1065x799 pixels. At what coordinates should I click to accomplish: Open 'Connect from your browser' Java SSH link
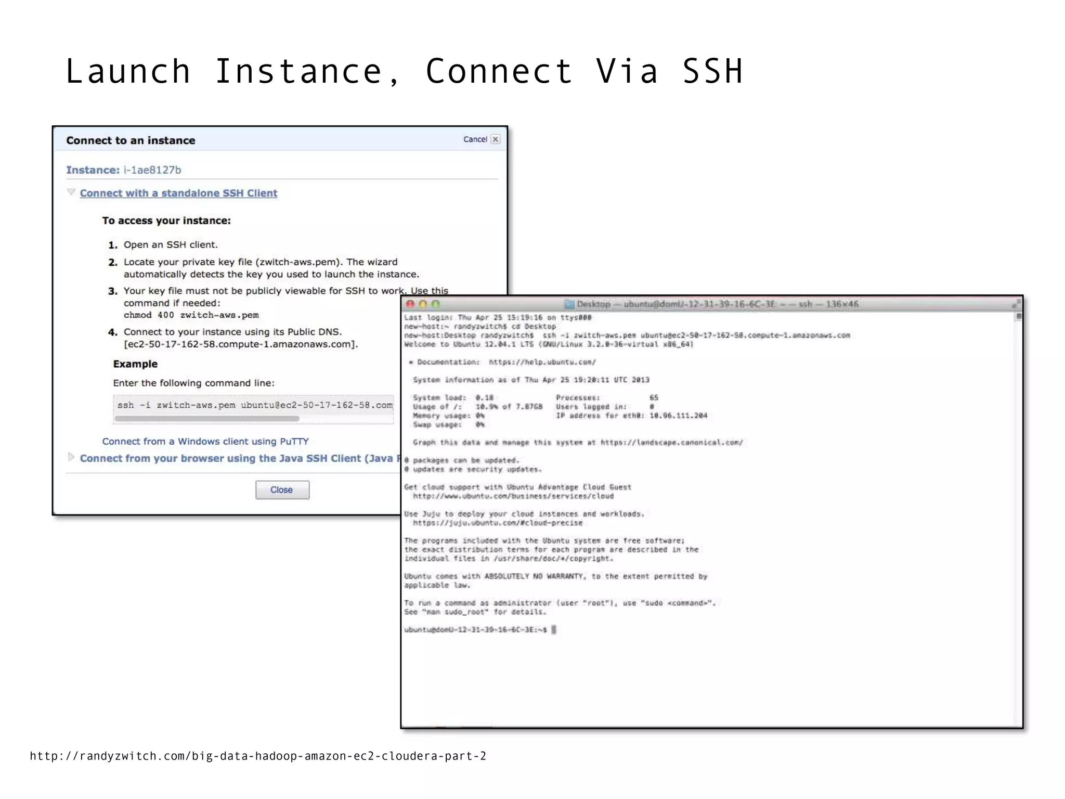click(x=240, y=458)
